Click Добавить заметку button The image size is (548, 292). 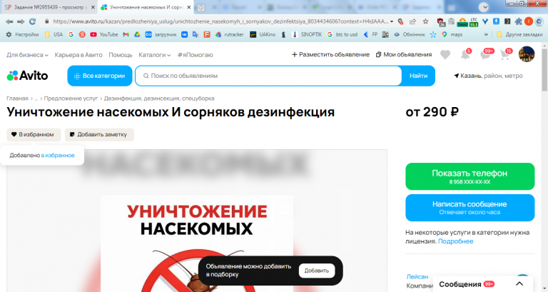point(99,135)
